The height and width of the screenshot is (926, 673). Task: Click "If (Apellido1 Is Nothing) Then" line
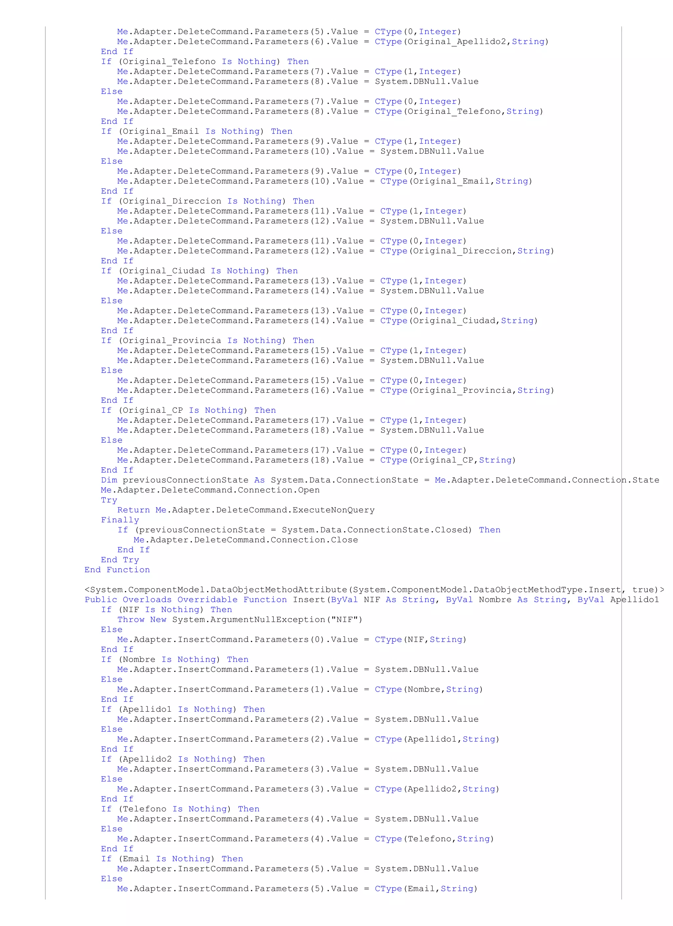(x=183, y=710)
